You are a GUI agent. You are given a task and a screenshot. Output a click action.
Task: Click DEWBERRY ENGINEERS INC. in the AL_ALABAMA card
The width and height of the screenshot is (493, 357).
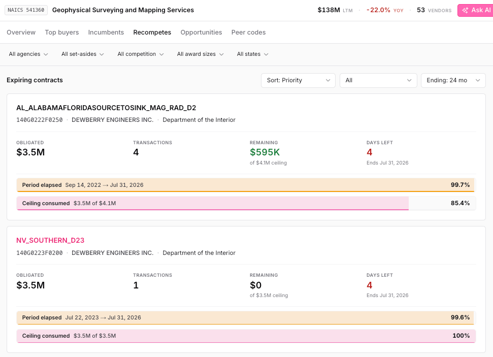click(113, 120)
